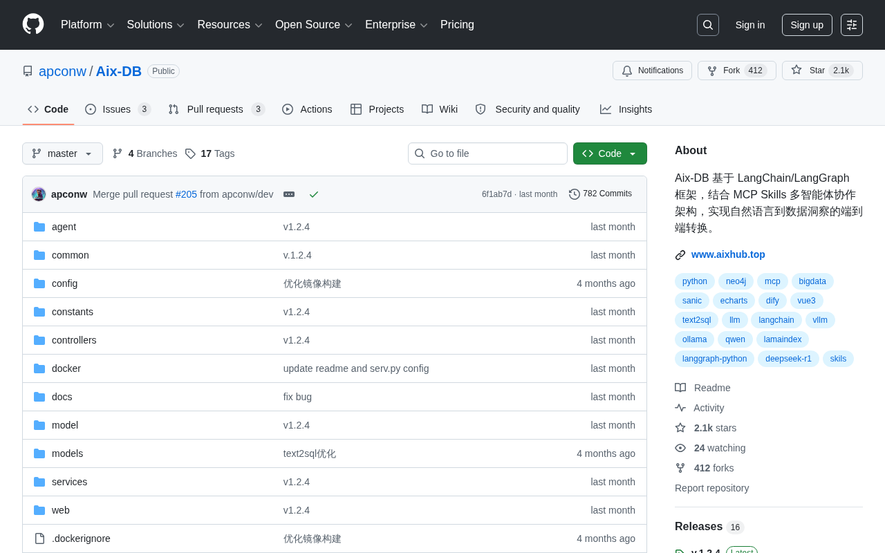Open the www.aixhub.top website link
This screenshot has height=553, width=885.
[728, 254]
